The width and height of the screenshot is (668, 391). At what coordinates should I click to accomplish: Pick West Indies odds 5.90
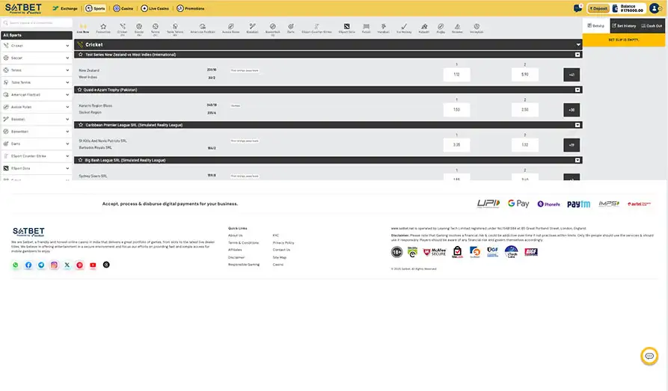pos(525,75)
